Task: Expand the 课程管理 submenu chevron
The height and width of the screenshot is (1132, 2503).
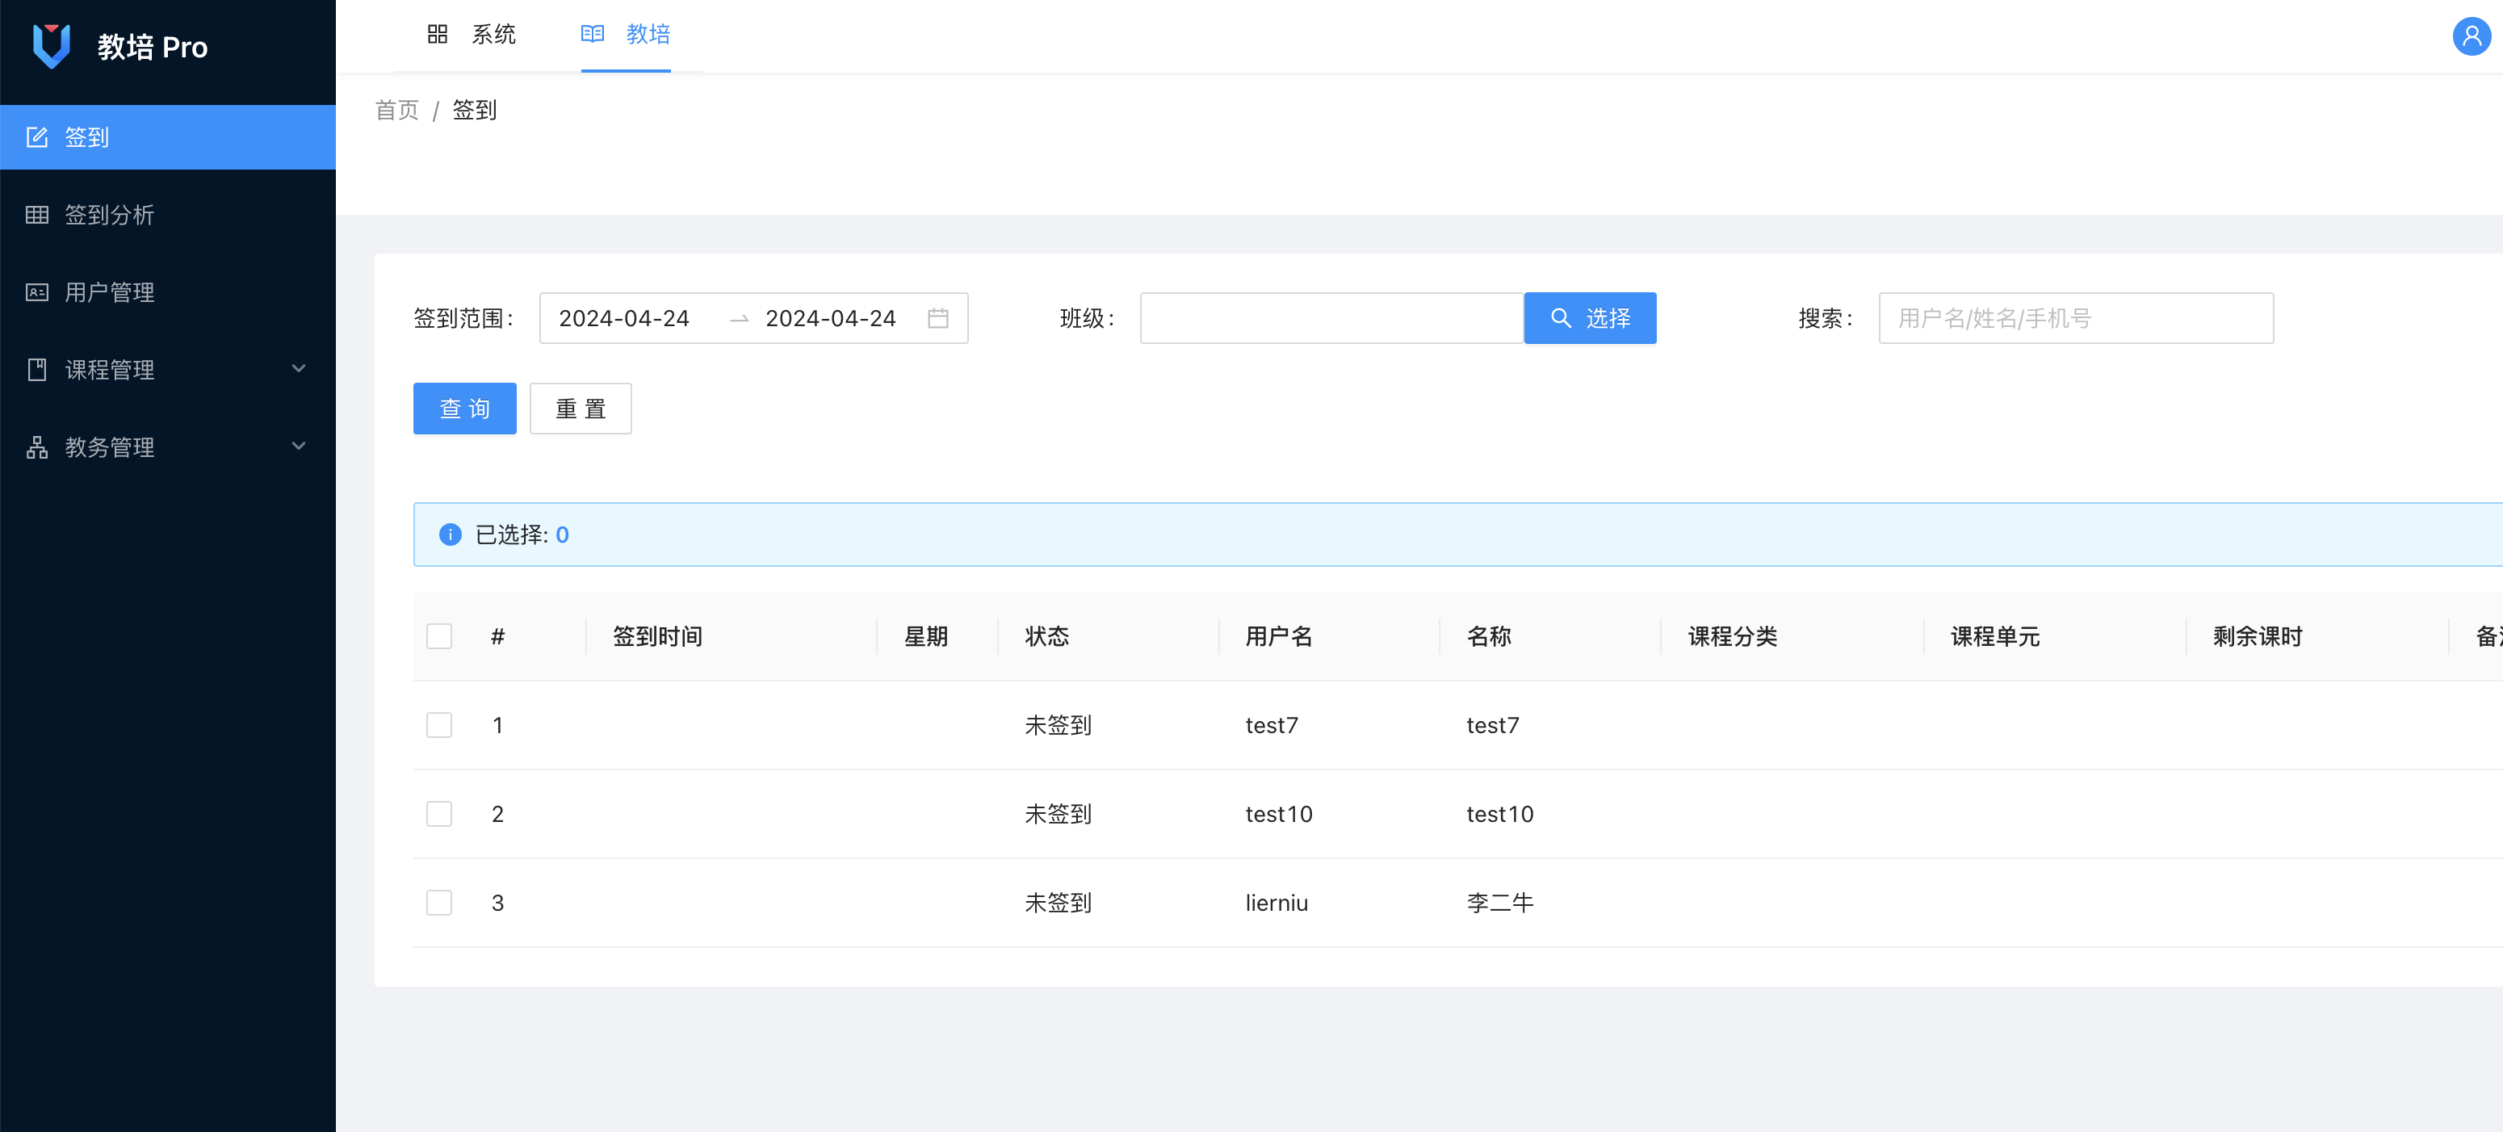Action: pos(300,368)
